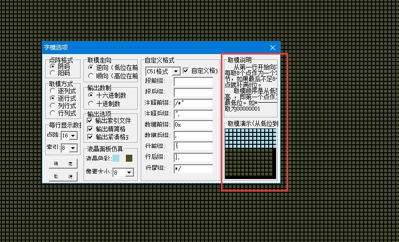The image size is (399, 242).
Task: Toggle 输出精简格式 checkbox
Action: pos(90,129)
